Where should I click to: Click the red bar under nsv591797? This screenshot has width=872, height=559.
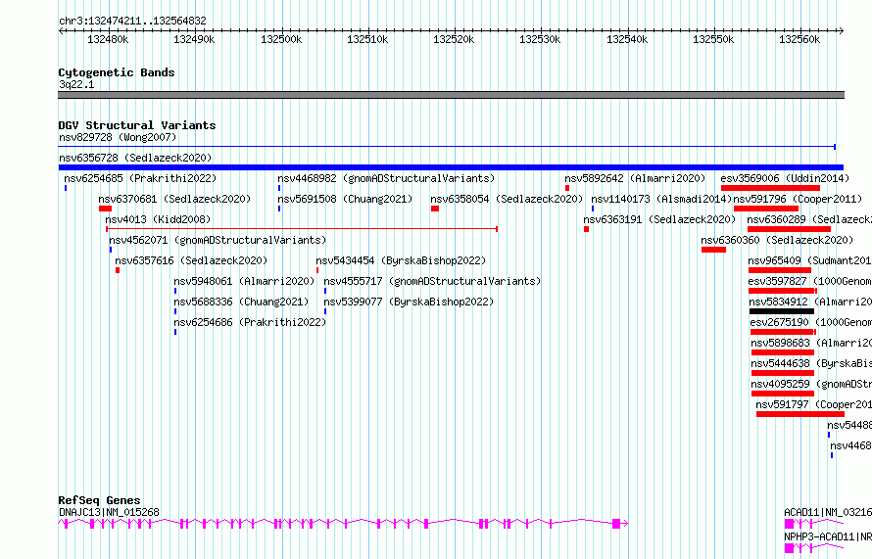pos(800,414)
